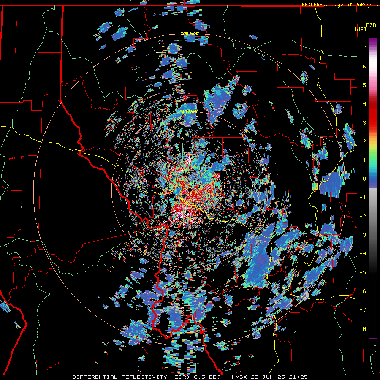Screen dimensions: 380x380
Task: Select the -7 dB scale label
Action: click(363, 310)
